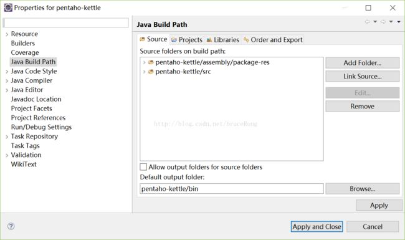Click the Eclipse icon in title bar
Screen dimensions: 405x240
pyautogui.click(x=8, y=7)
